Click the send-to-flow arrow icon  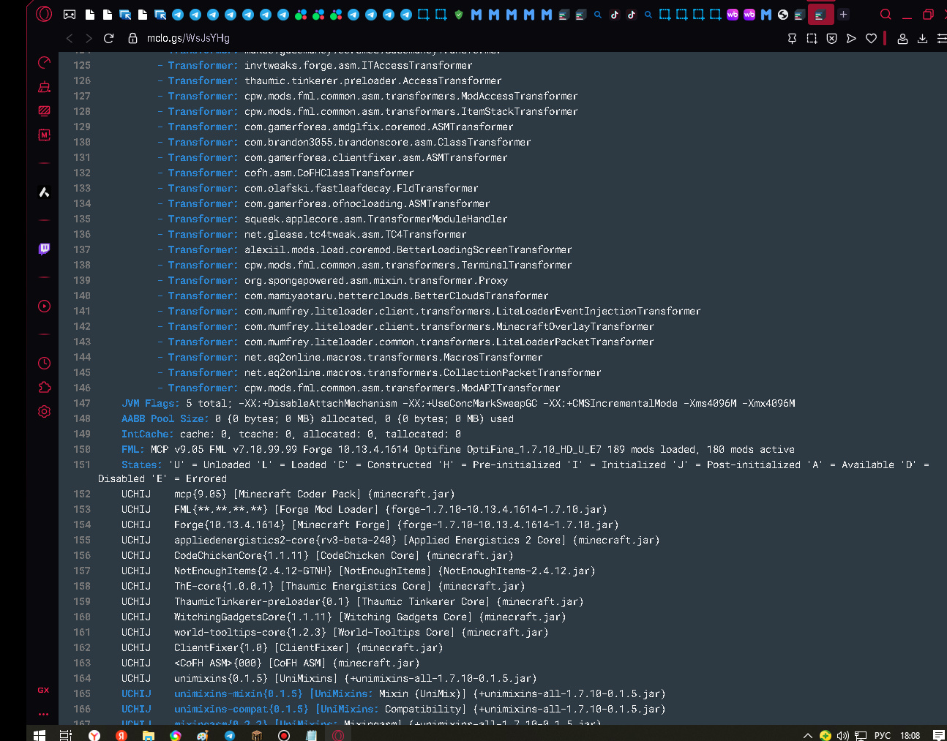click(x=851, y=38)
